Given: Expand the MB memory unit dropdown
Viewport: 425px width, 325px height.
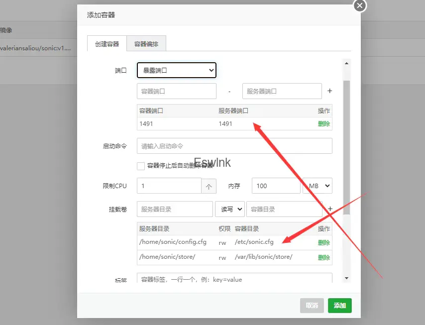Looking at the screenshot, I should pos(318,186).
